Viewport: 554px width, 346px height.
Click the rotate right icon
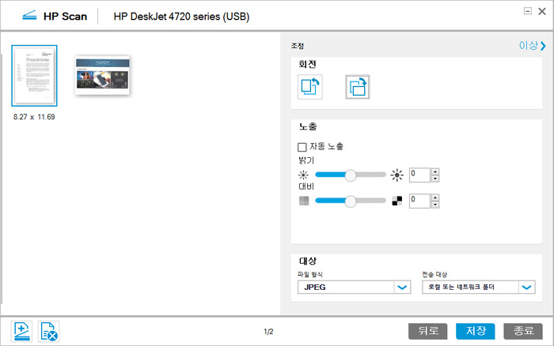[x=358, y=87]
